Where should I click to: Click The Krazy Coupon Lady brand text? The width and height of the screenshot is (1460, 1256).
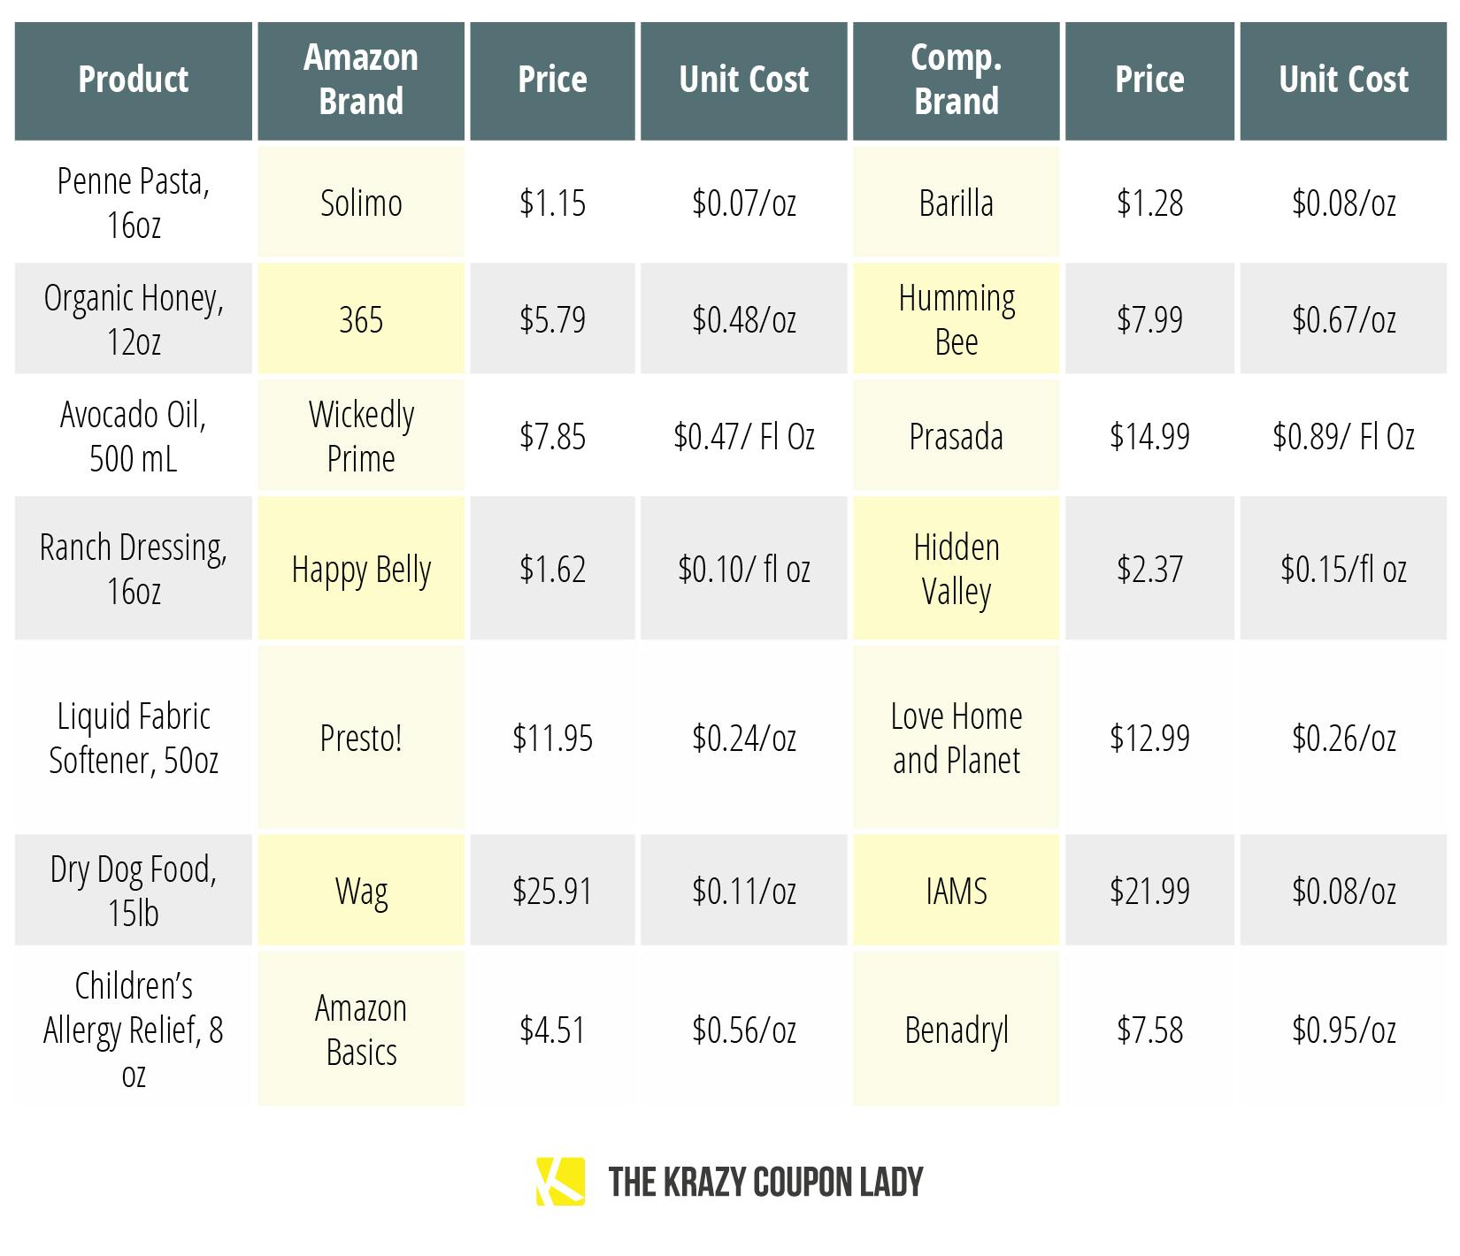766,1182
